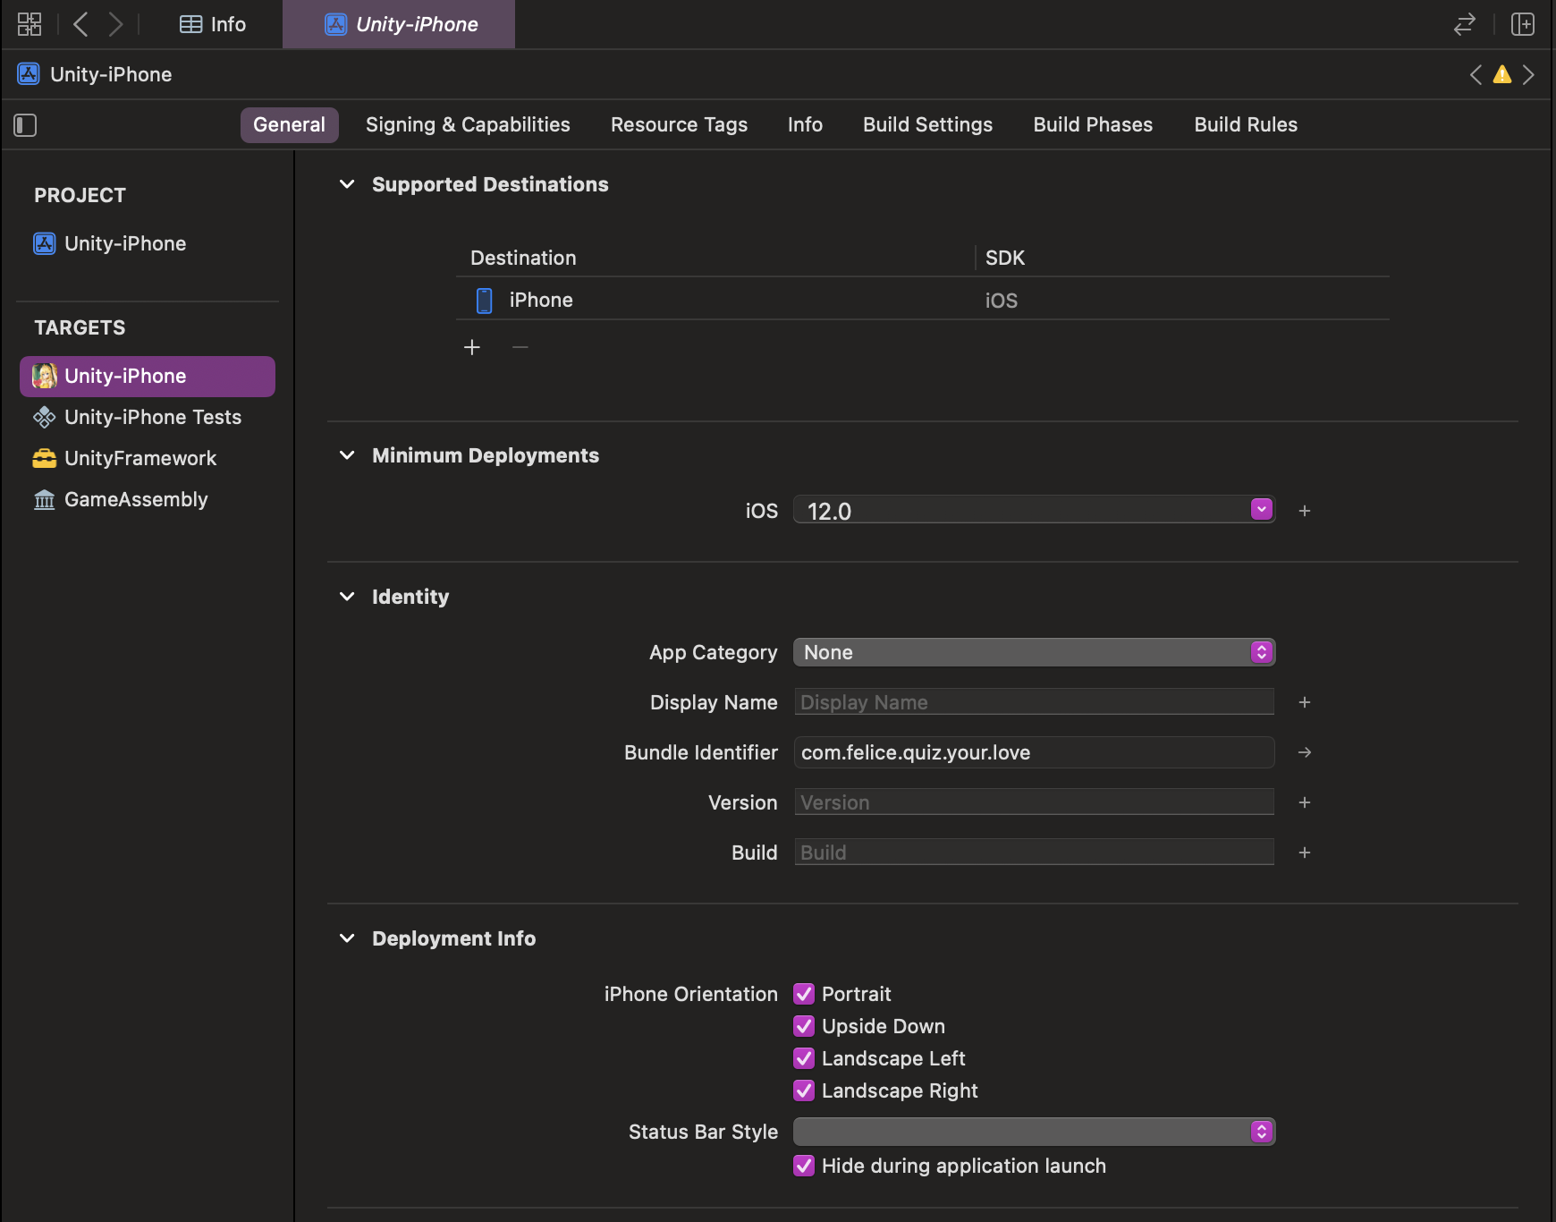Switch to the Build Settings tab

927,124
